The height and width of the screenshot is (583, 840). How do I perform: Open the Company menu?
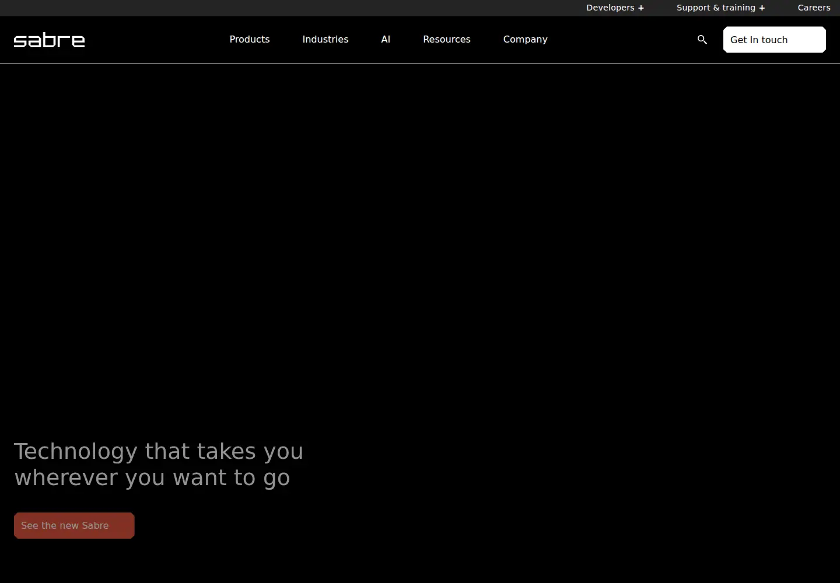(526, 39)
